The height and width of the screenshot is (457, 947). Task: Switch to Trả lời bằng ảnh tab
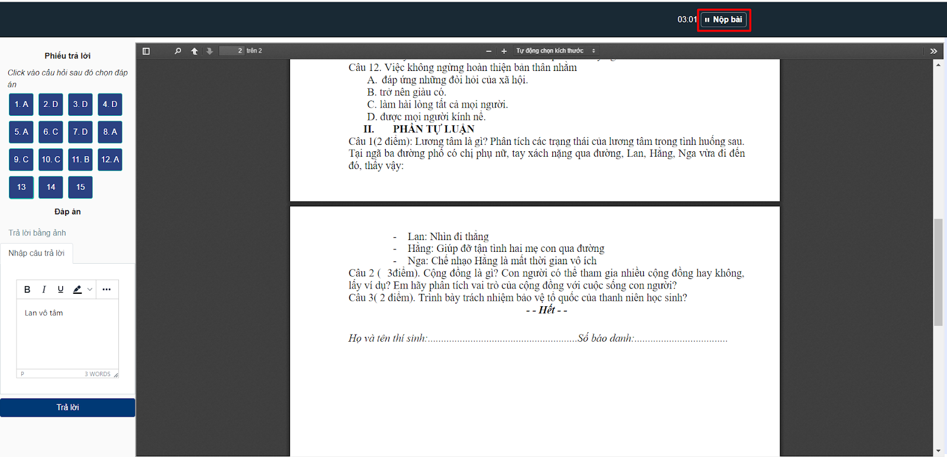pyautogui.click(x=37, y=233)
